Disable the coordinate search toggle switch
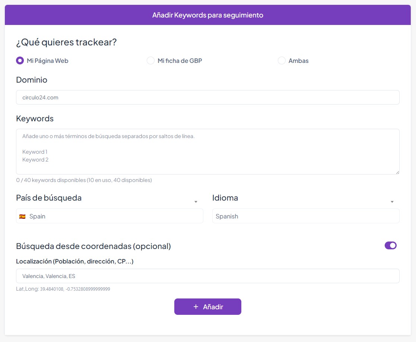The image size is (416, 342). [390, 246]
